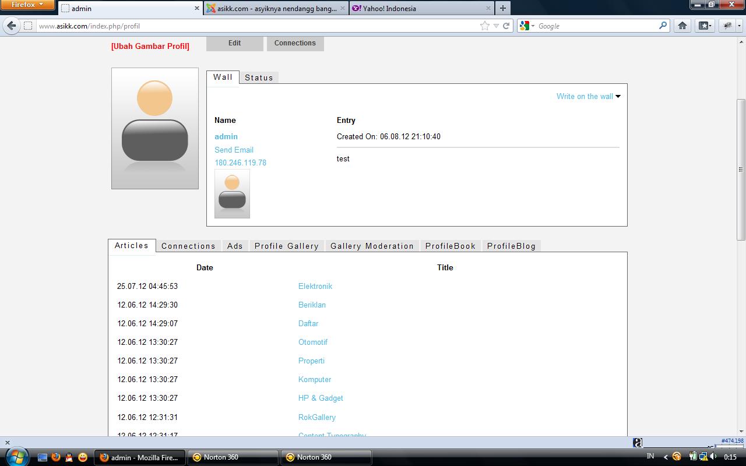This screenshot has width=746, height=466.
Task: Click the network tray icon
Action: point(703,457)
